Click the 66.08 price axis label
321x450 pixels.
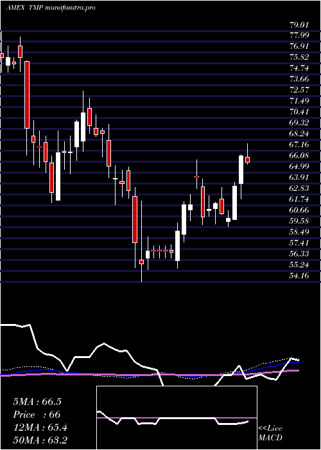(x=299, y=156)
